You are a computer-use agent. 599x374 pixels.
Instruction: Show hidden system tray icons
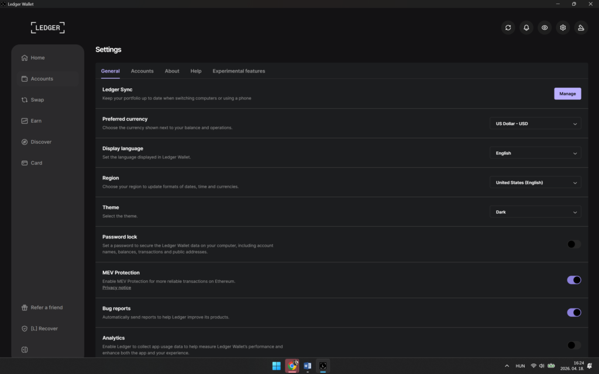[507, 366]
